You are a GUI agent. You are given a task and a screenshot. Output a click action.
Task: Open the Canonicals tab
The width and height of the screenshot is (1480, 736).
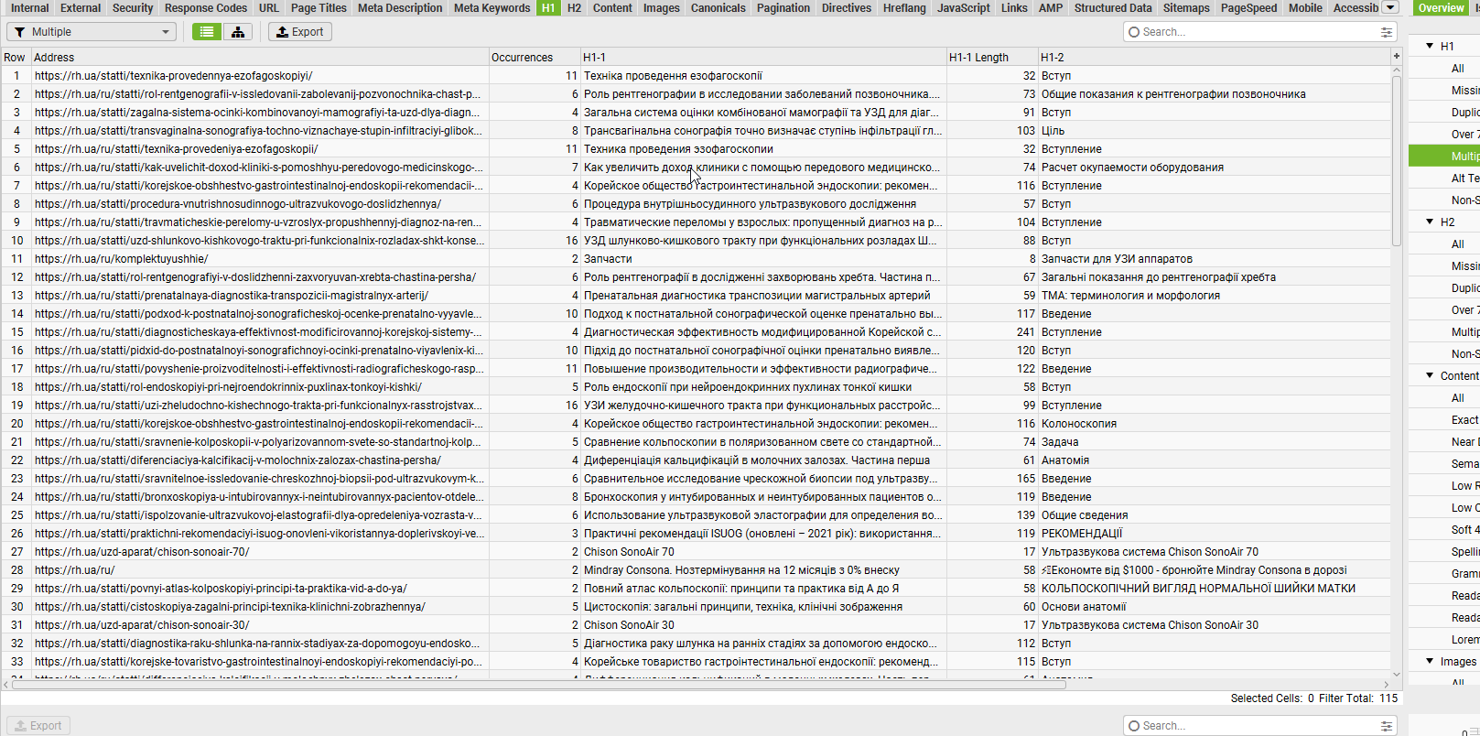coord(718,7)
